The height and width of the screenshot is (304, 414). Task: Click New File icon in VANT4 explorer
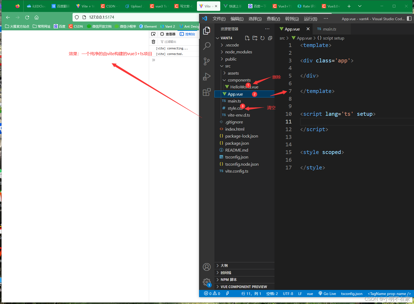[247, 38]
